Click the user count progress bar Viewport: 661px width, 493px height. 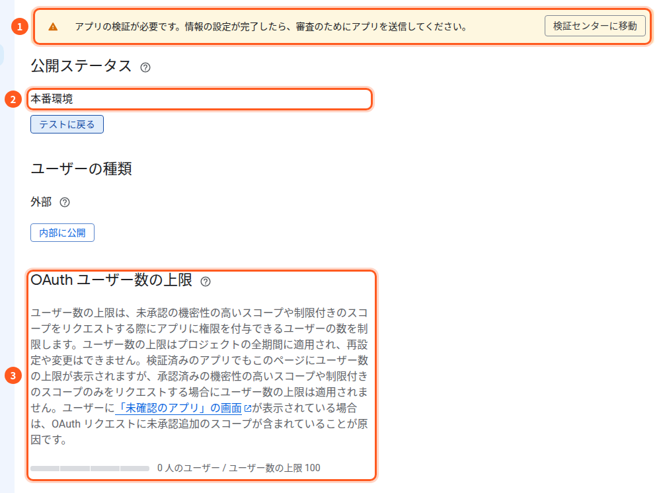click(x=90, y=468)
